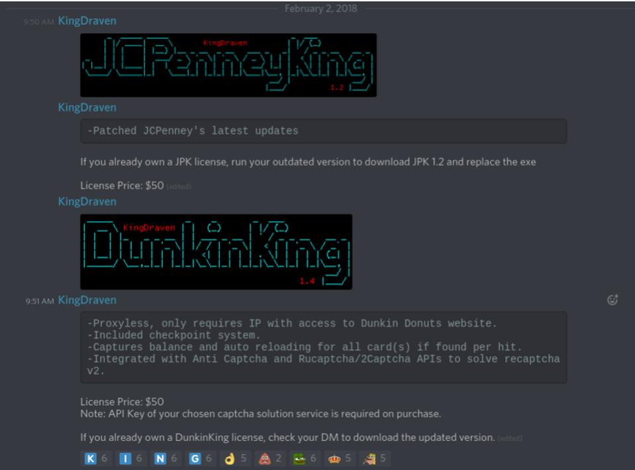635x470 pixels.
Task: Click the G letter reaction
Action: [x=200, y=457]
